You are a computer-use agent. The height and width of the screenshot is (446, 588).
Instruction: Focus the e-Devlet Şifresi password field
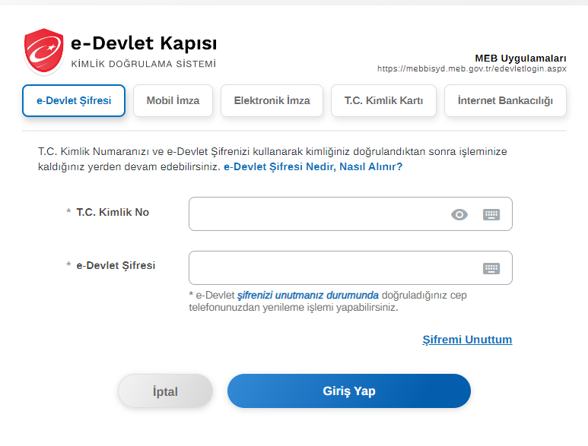pyautogui.click(x=350, y=267)
